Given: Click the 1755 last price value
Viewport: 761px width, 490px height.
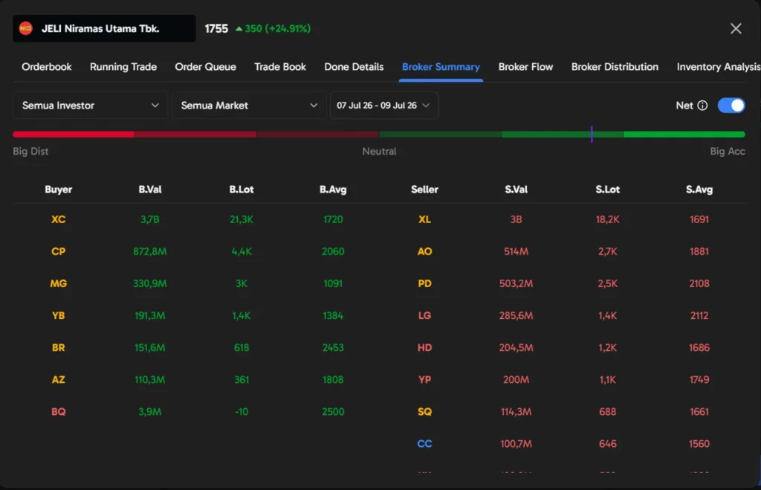Looking at the screenshot, I should pos(216,29).
